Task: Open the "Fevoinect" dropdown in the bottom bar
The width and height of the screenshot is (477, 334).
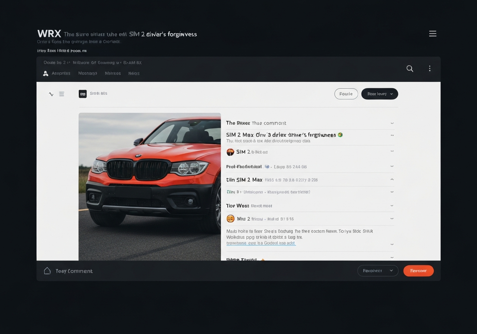Action: (378, 271)
